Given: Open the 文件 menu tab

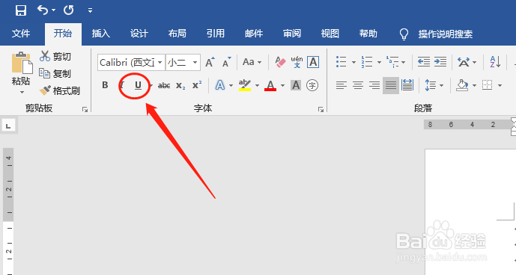Looking at the screenshot, I should tap(21, 34).
